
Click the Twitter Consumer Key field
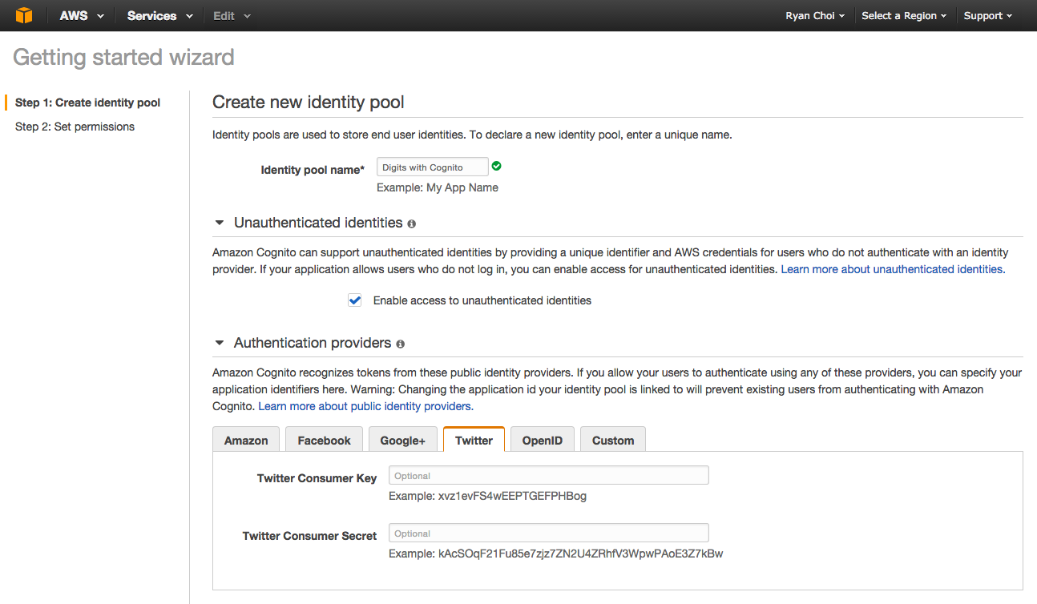[x=548, y=475]
